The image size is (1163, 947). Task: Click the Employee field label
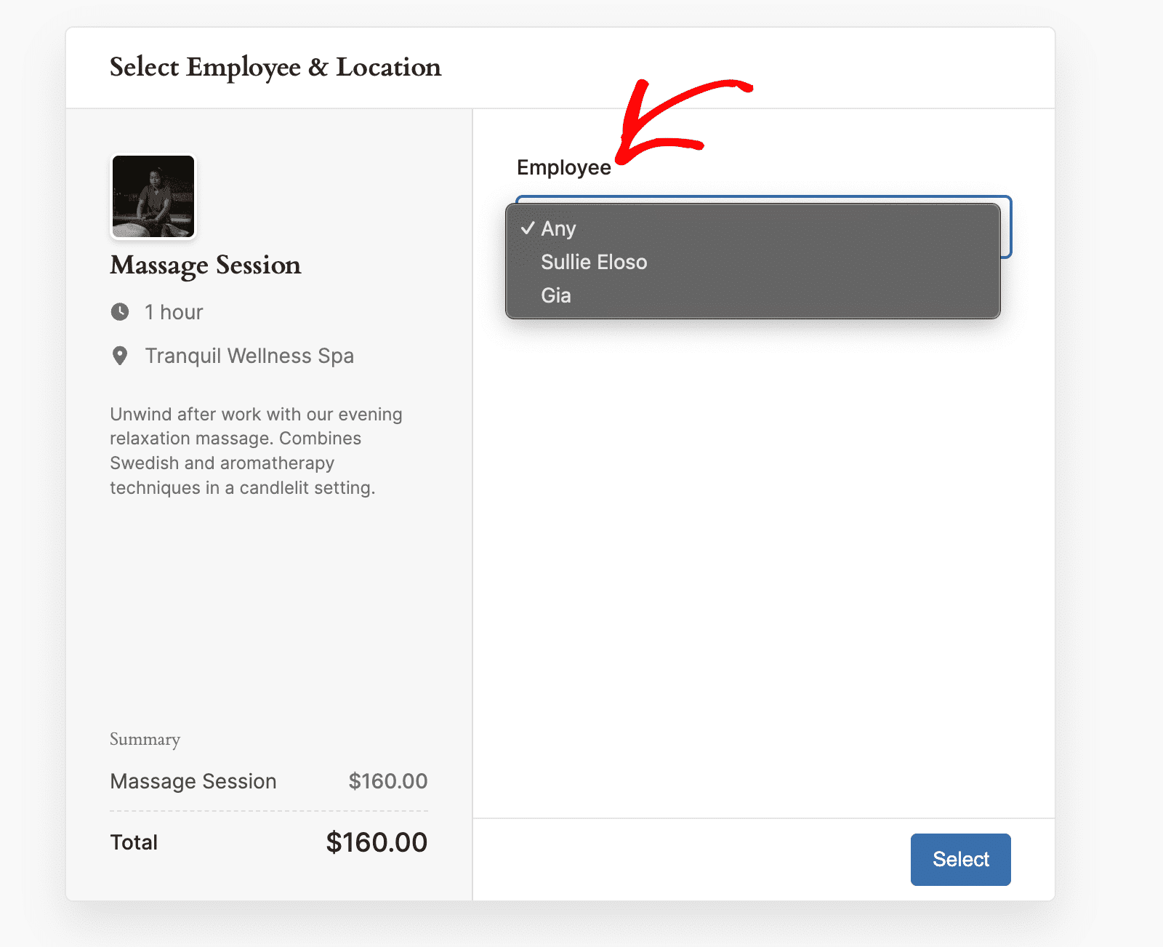563,167
